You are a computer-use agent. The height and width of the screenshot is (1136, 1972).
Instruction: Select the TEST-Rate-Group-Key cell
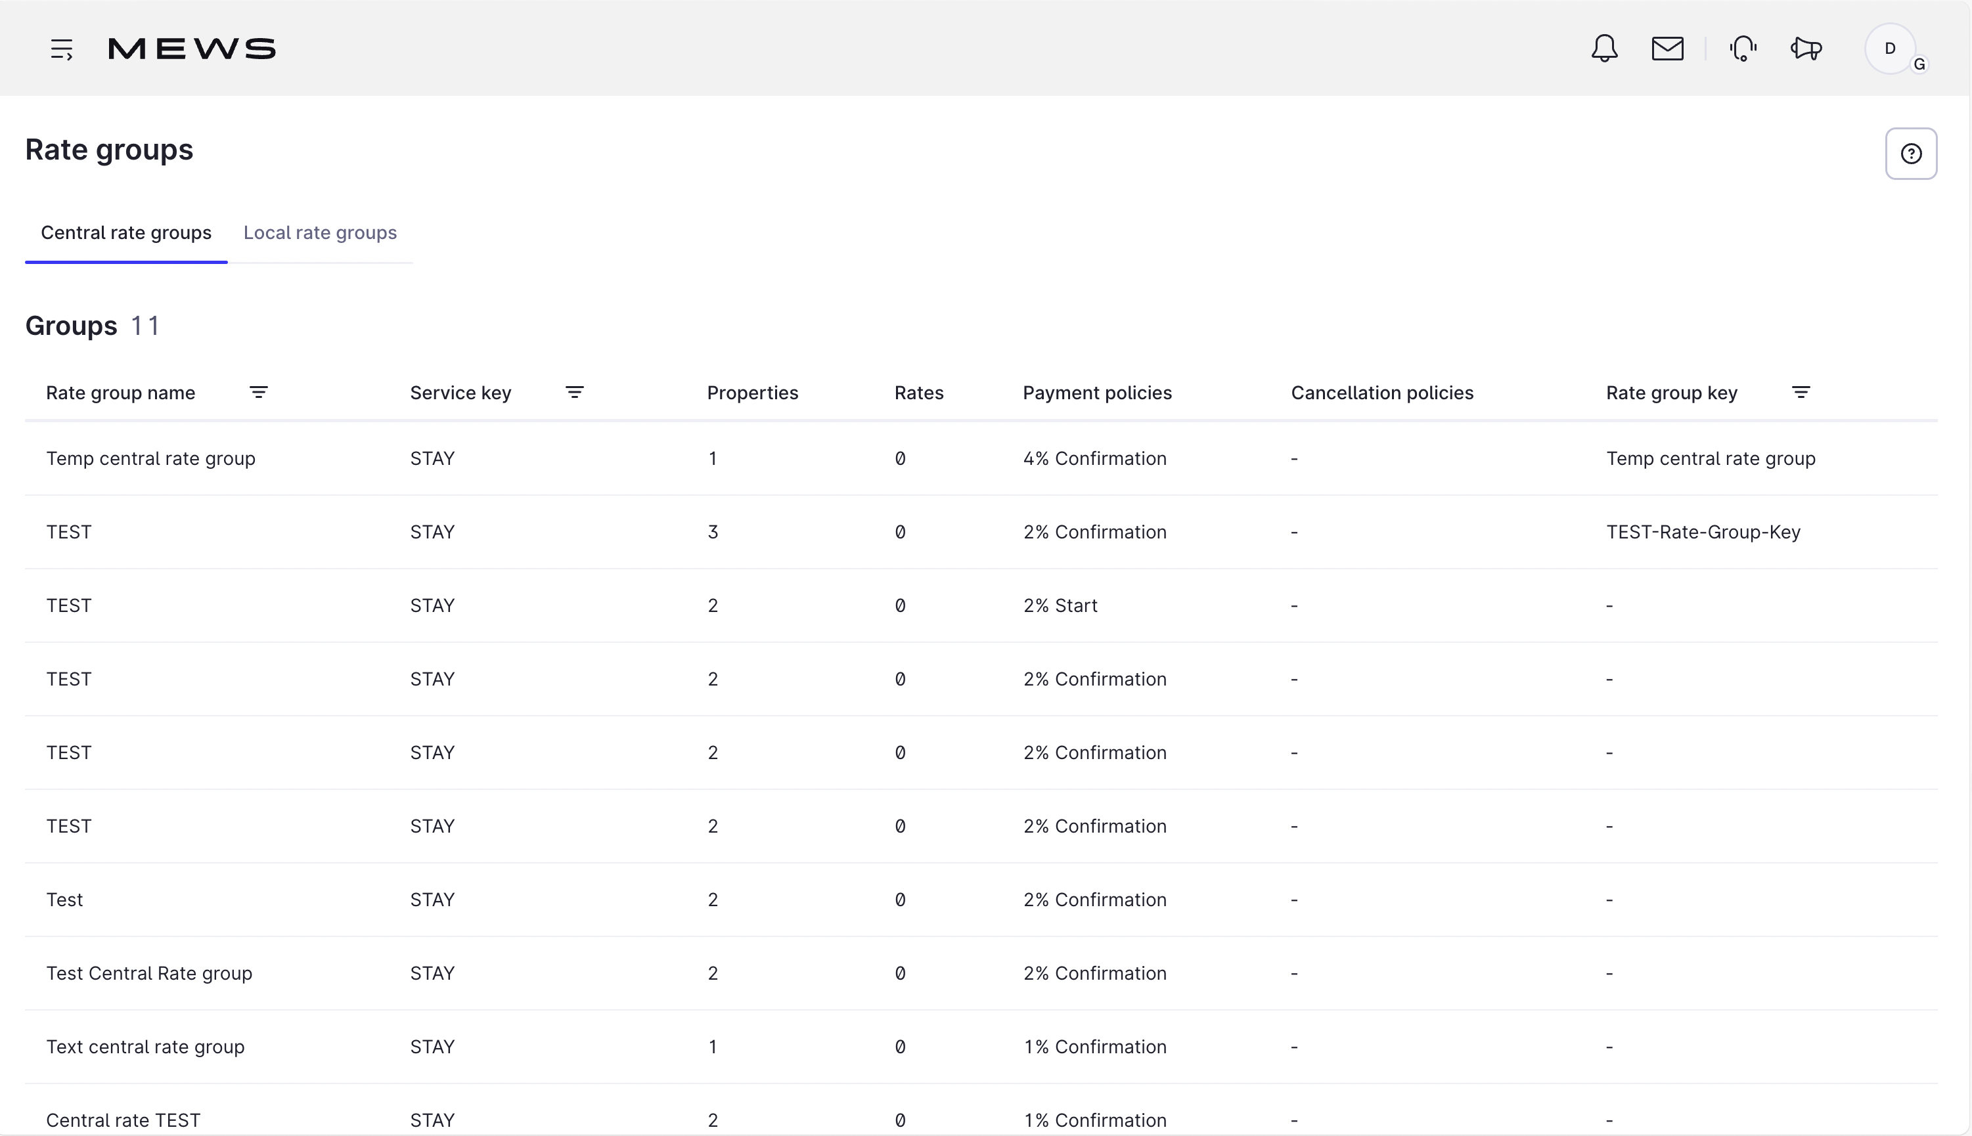(1703, 532)
